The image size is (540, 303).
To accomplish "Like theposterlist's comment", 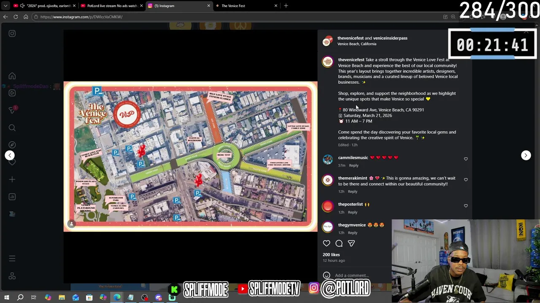I will [466, 206].
